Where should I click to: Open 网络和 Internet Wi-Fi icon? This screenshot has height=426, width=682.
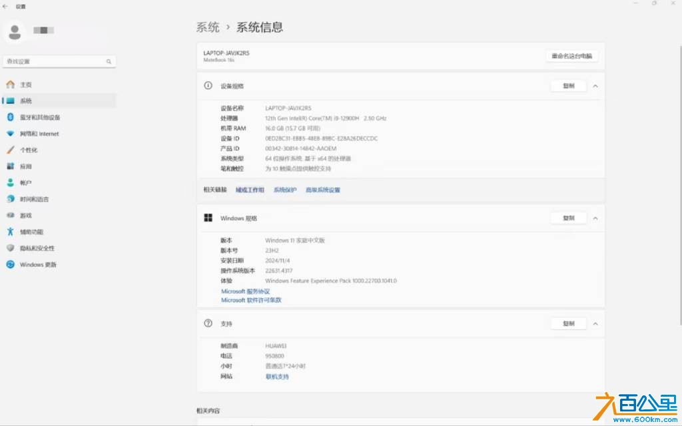tap(11, 133)
